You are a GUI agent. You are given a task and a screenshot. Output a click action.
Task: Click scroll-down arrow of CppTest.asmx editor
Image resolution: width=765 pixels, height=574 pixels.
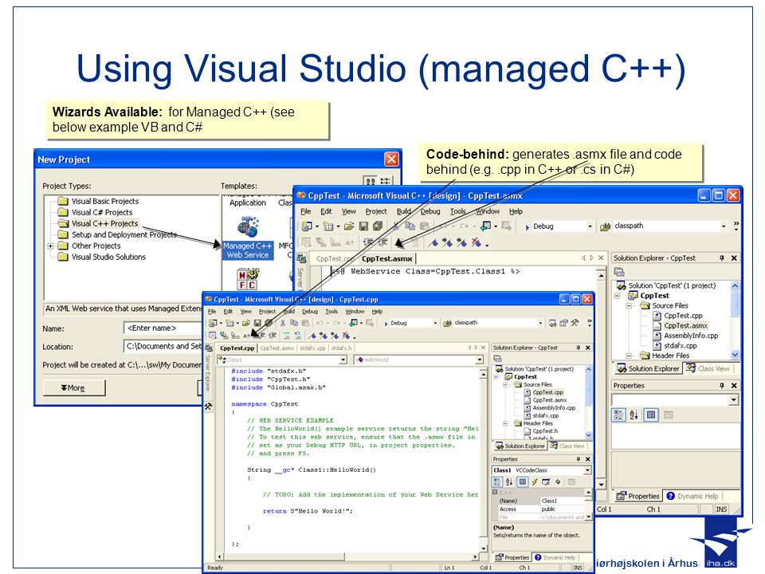[x=601, y=484]
